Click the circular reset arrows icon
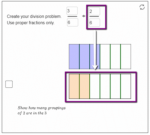Image resolution: width=150 pixels, height=135 pixels. point(142,7)
